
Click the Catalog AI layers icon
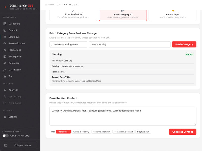pyautogui.click(x=5, y=37)
